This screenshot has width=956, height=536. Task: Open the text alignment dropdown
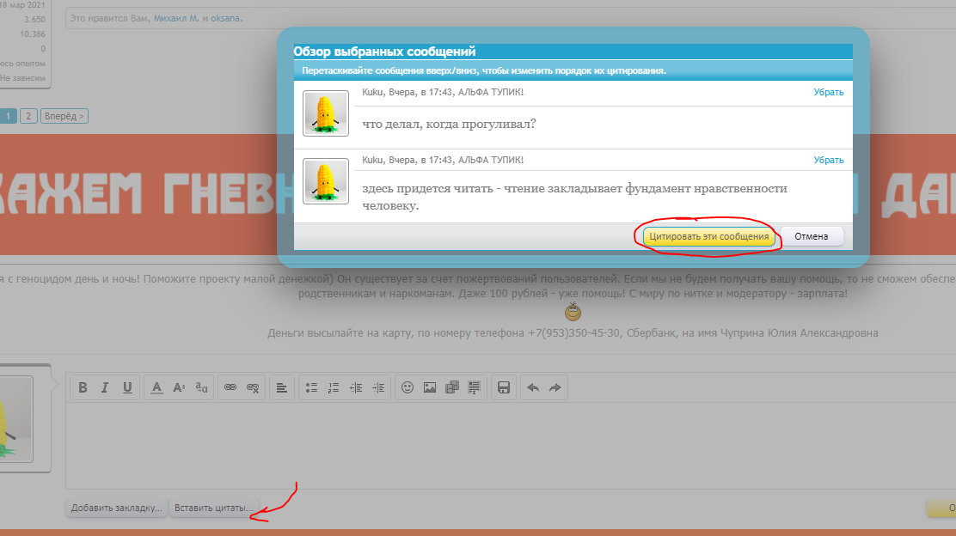282,387
